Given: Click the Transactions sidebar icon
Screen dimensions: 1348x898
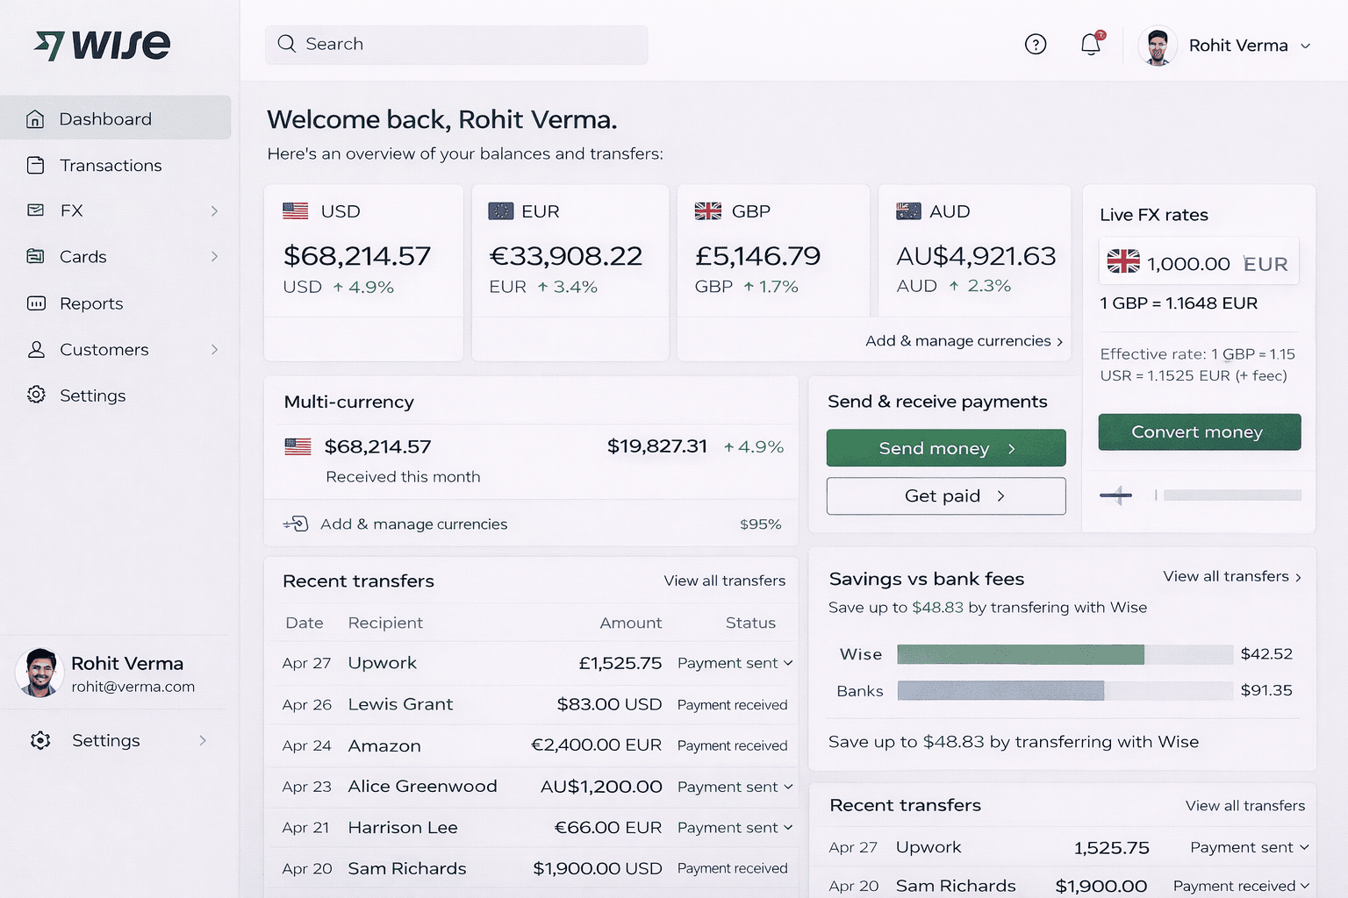Looking at the screenshot, I should click(36, 166).
